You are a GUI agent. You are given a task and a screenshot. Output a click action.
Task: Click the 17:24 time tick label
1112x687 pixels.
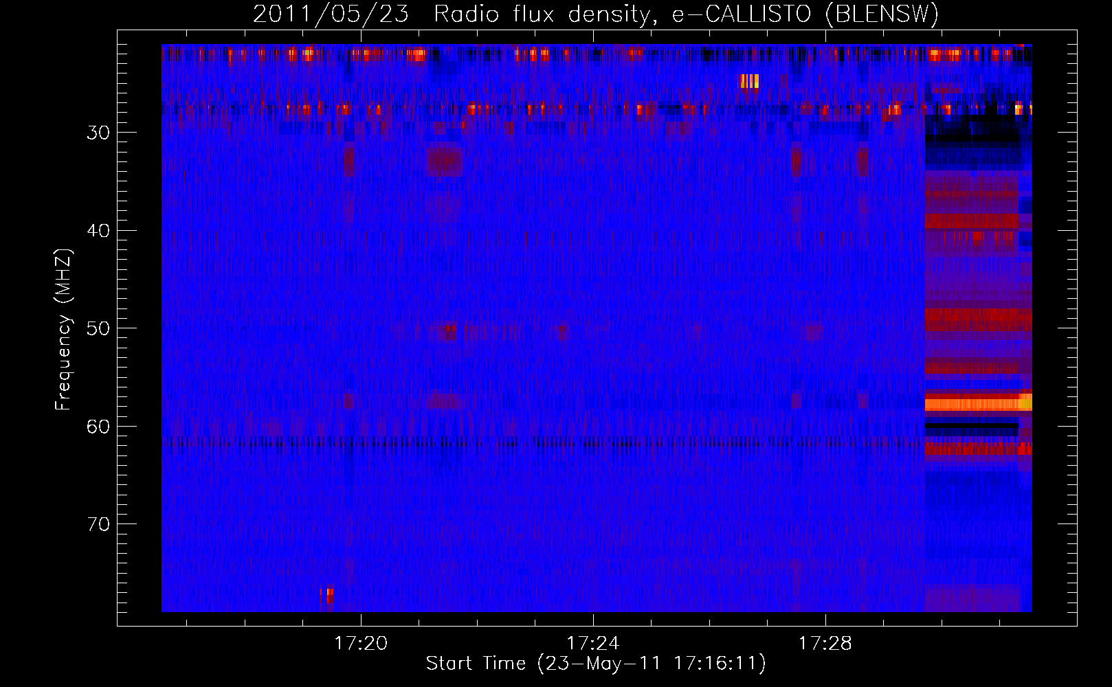[592, 644]
